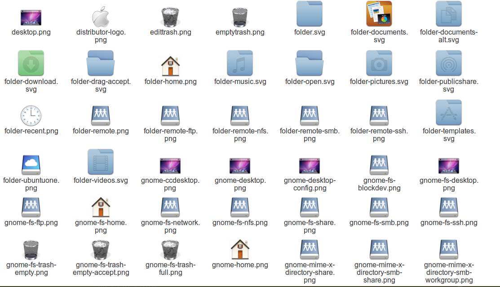Select the gnome-desktop-config.png icon
Screen dimensions: 500x287
tap(310, 166)
